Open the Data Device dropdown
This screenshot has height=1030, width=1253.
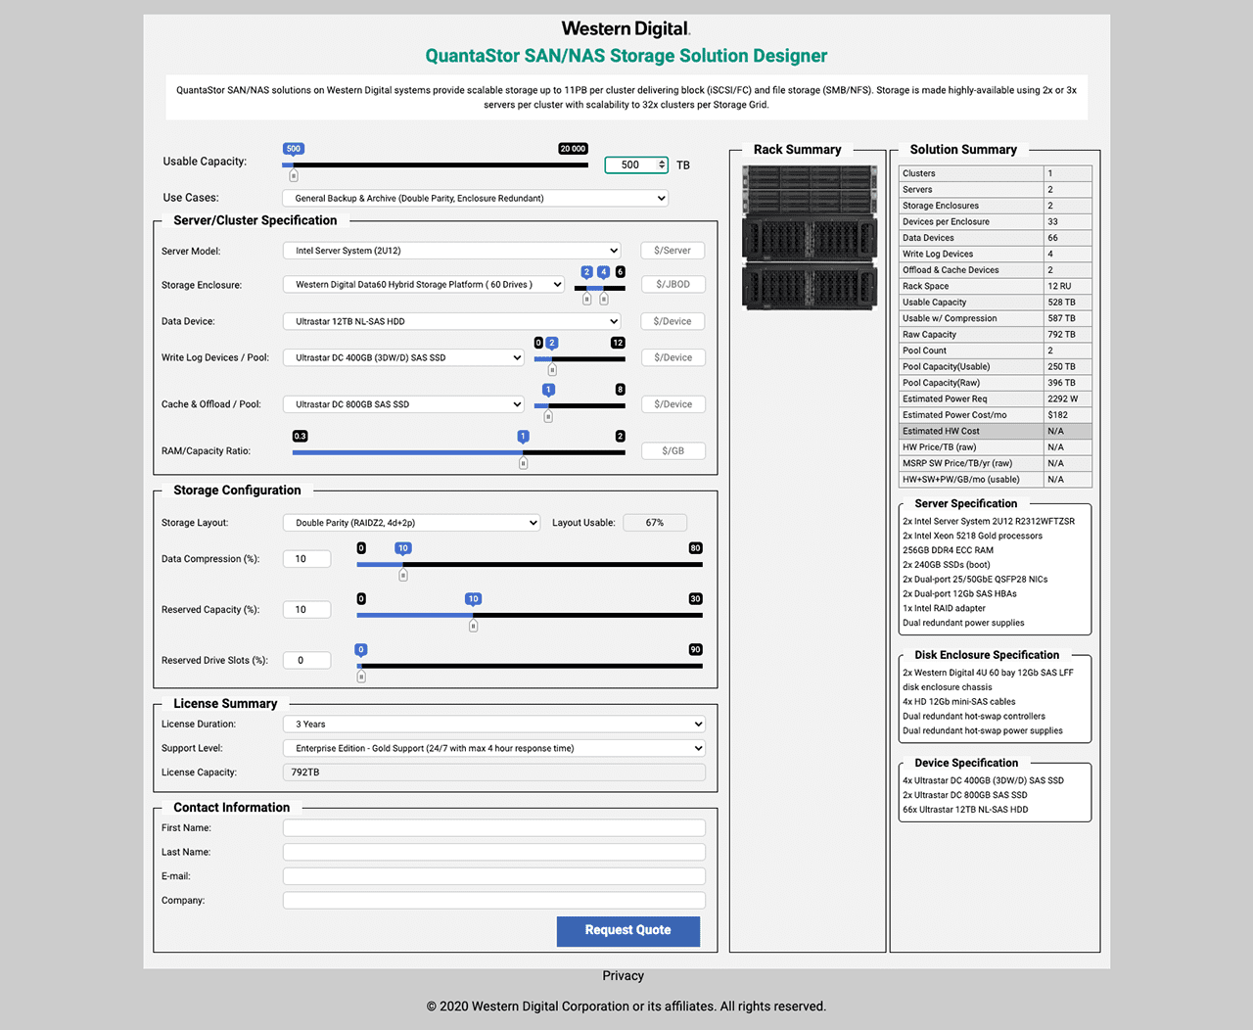tap(452, 321)
